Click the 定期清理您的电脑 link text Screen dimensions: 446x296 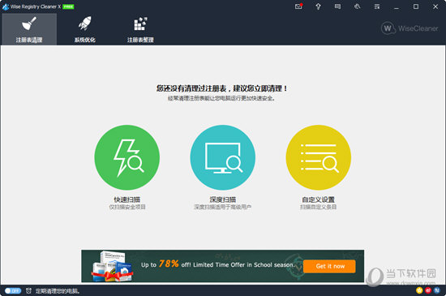tap(58, 291)
